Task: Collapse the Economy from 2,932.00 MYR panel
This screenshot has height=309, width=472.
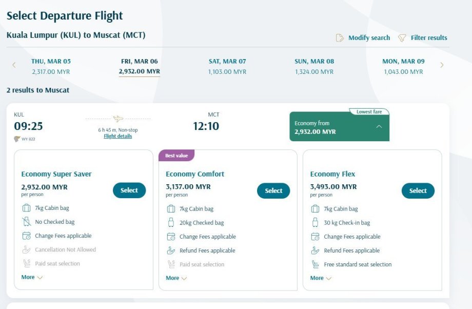Action: coord(379,127)
